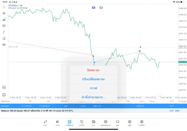Open chart settings sliders icon

pos(4,26)
